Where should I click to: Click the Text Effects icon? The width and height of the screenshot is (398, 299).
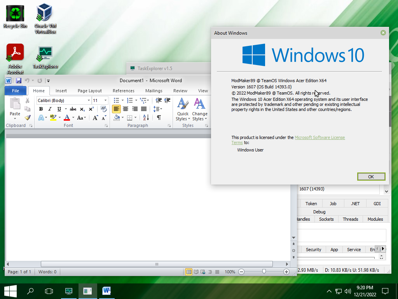(41, 118)
